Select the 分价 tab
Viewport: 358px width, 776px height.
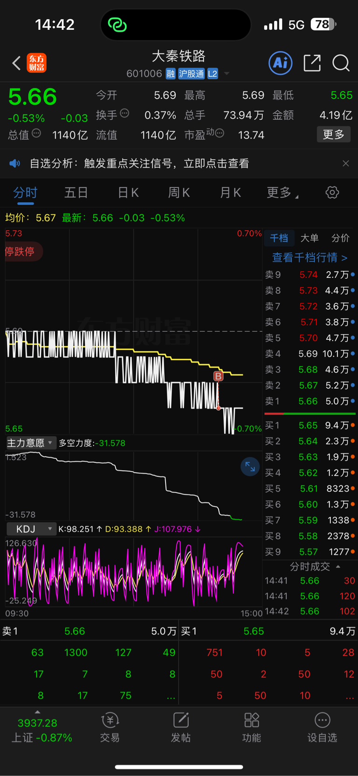tap(340, 238)
